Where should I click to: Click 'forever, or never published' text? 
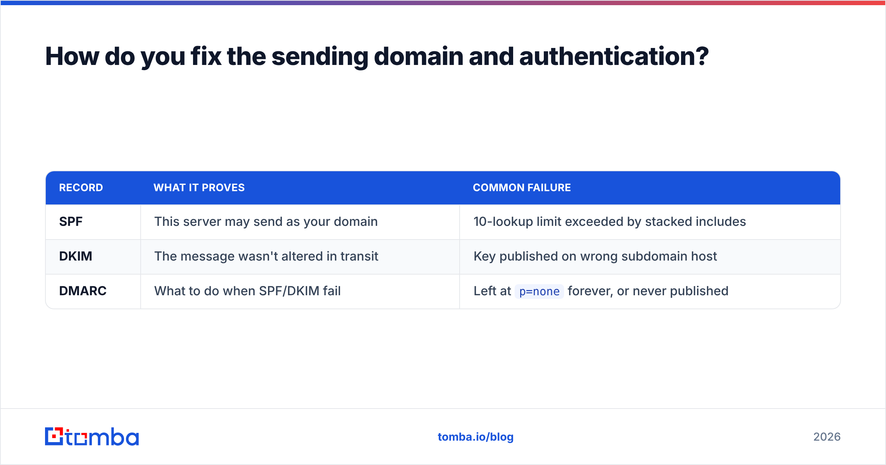click(x=648, y=291)
